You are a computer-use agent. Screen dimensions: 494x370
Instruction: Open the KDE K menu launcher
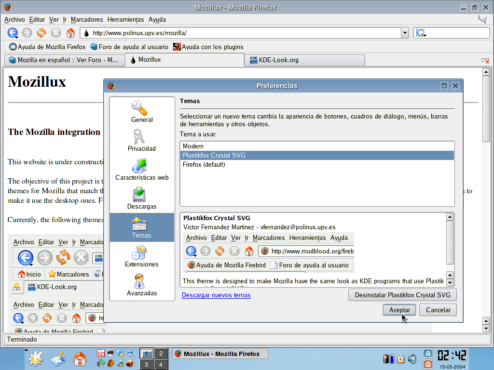click(x=36, y=358)
